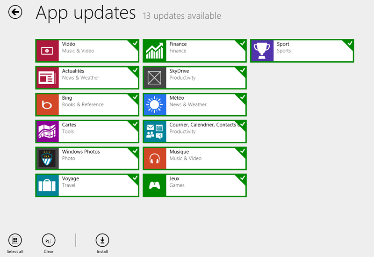Click the Actualités News & Weather label
Image resolution: width=374 pixels, height=257 pixels.
tap(80, 78)
